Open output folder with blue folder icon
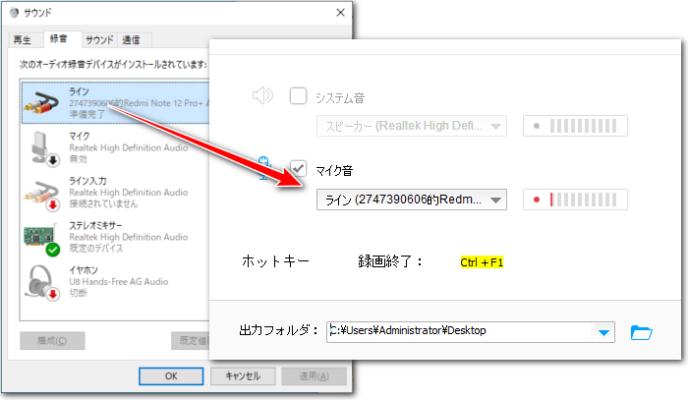Viewport: 688px width, 400px height. (642, 331)
